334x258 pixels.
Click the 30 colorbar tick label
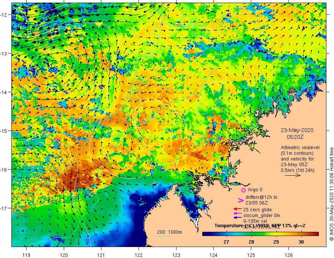tap(301, 242)
